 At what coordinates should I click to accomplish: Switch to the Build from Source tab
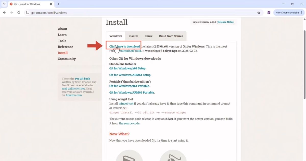coord(171,36)
